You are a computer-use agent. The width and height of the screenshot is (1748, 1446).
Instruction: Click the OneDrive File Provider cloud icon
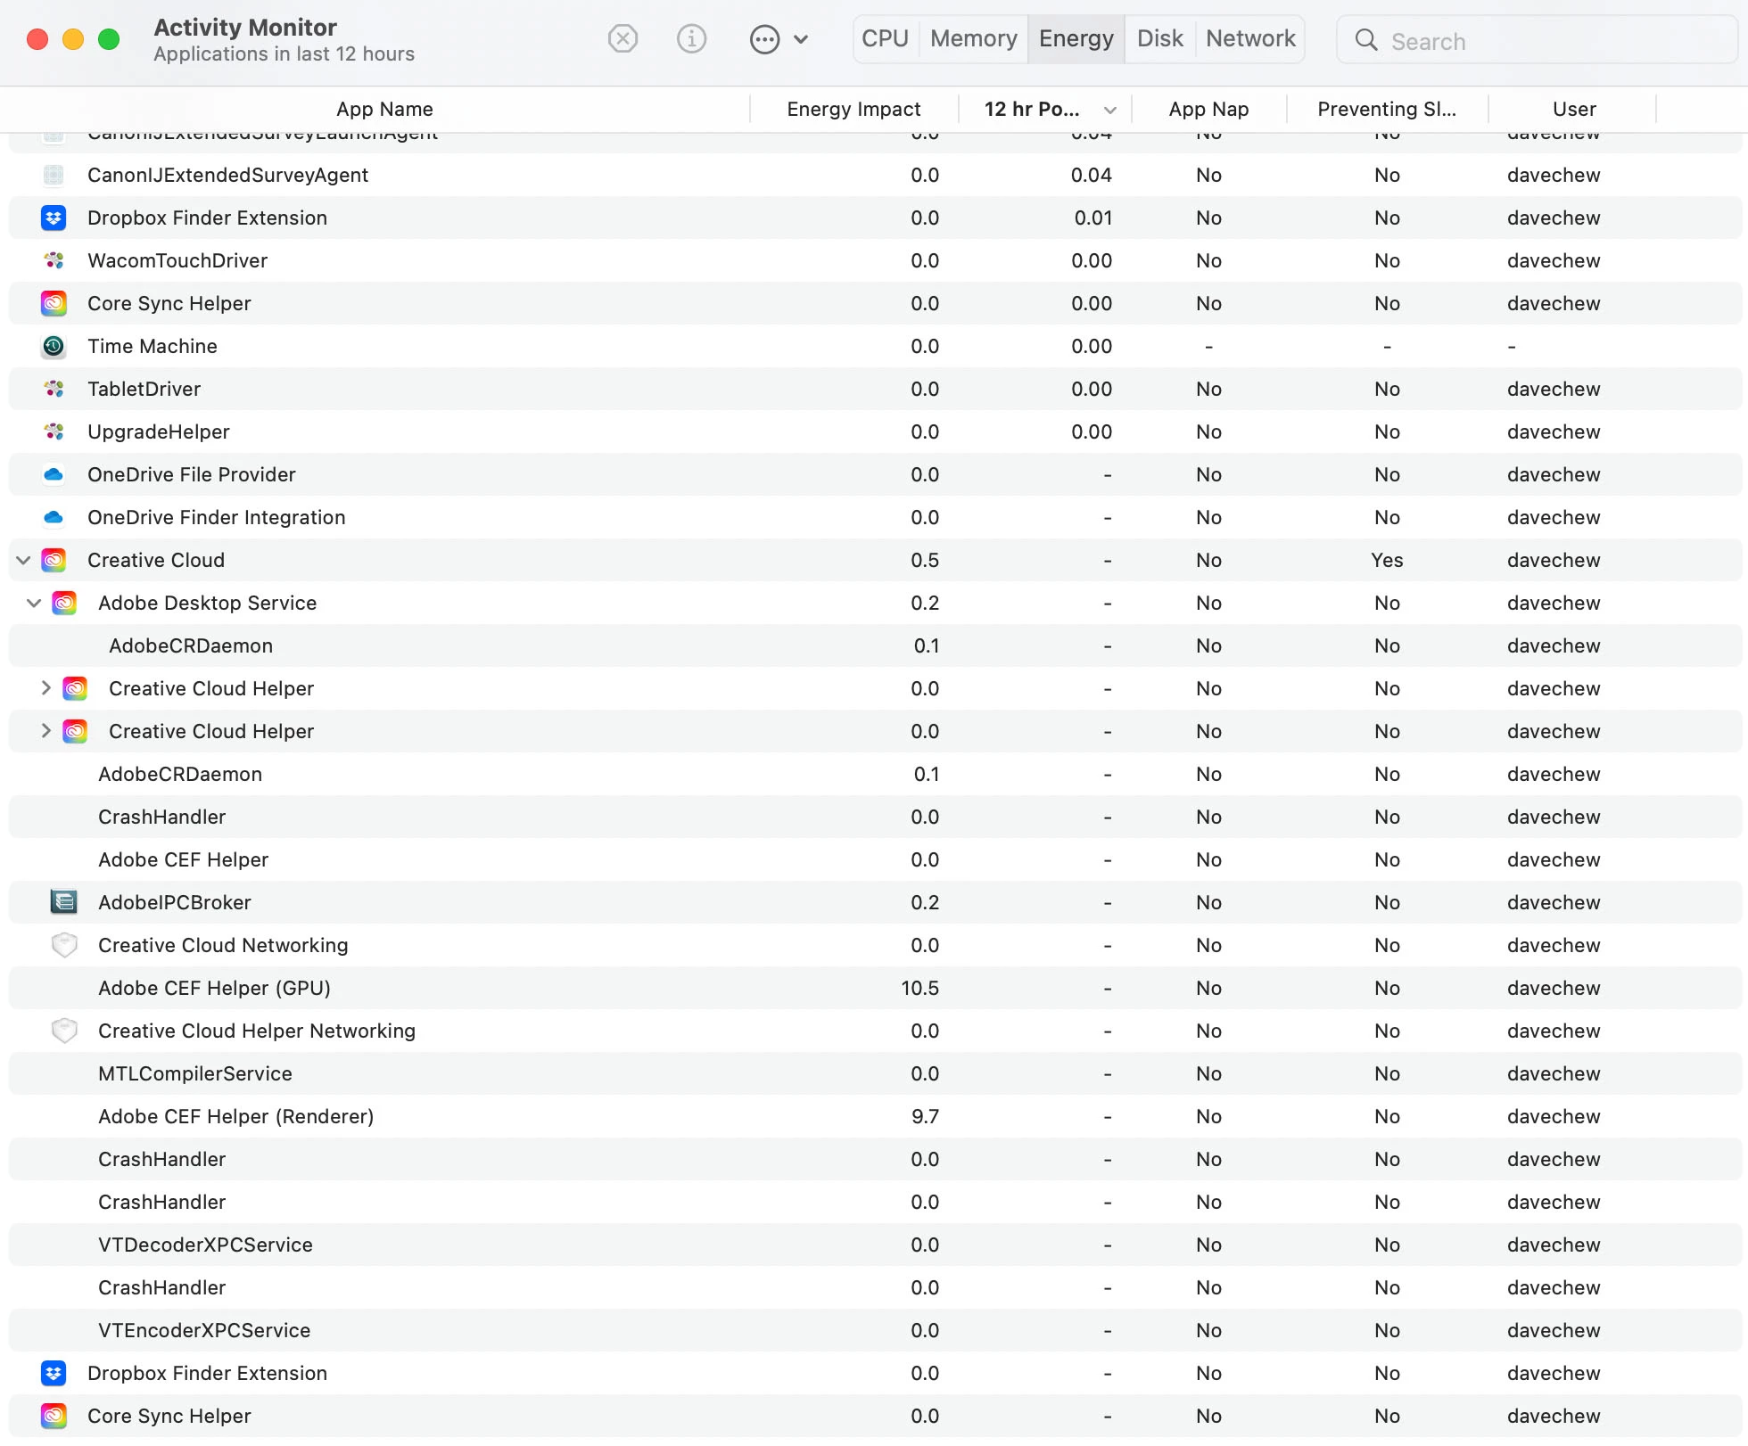click(x=54, y=474)
